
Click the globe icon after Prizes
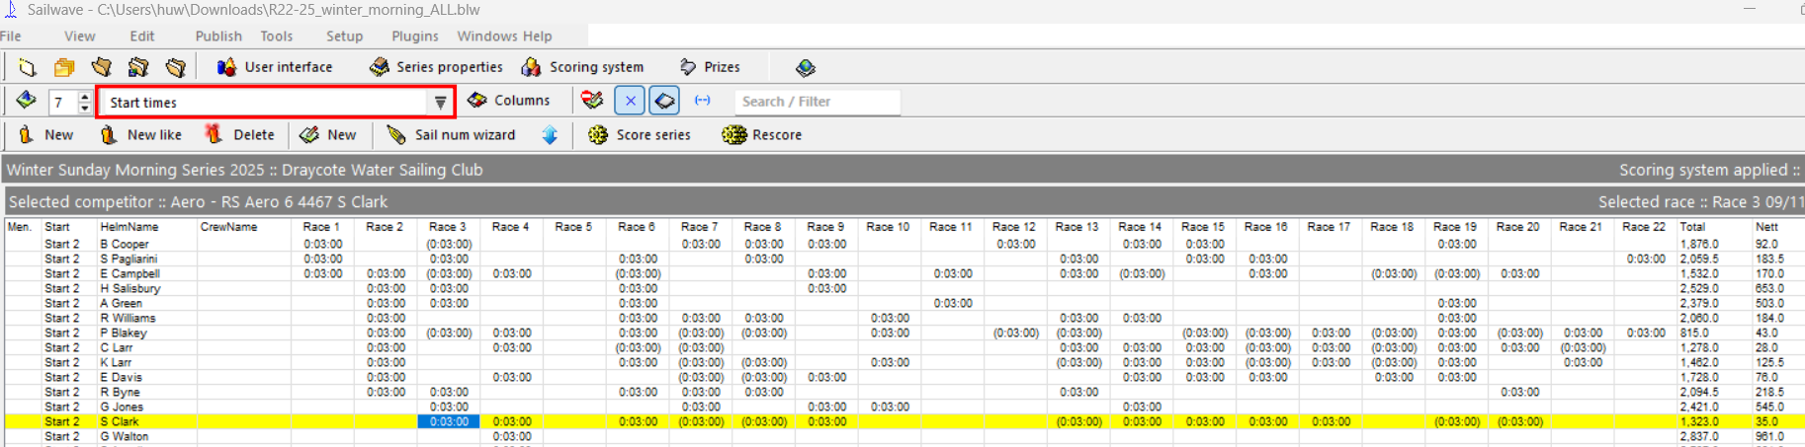point(806,67)
